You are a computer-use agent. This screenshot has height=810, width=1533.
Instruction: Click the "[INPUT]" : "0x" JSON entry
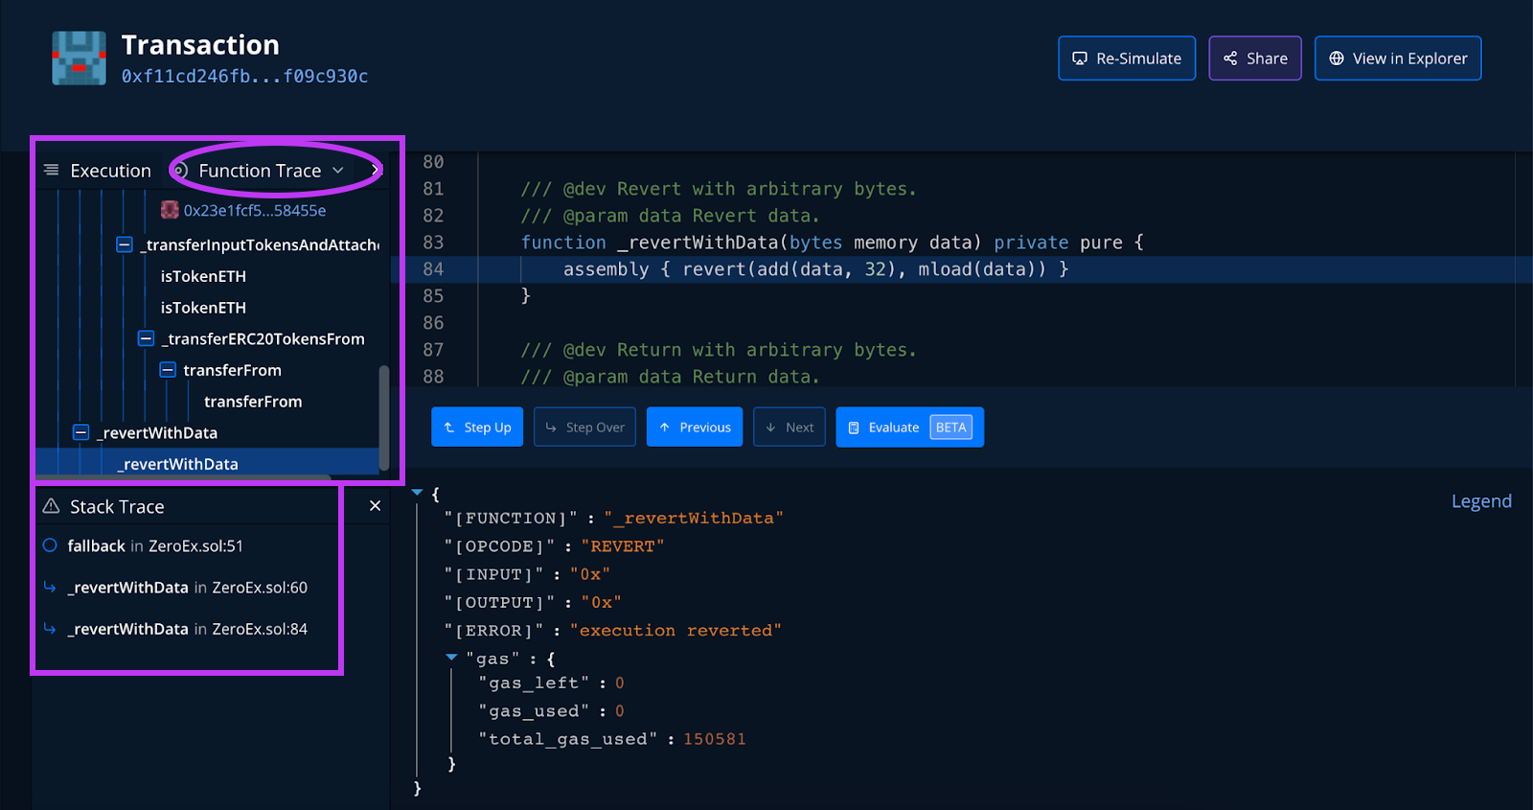527,574
